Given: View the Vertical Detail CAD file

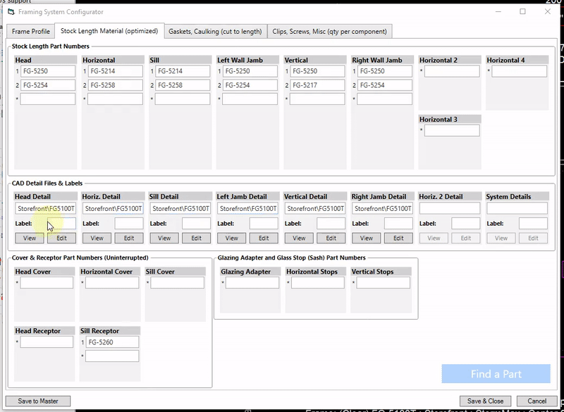Looking at the screenshot, I should [x=299, y=238].
